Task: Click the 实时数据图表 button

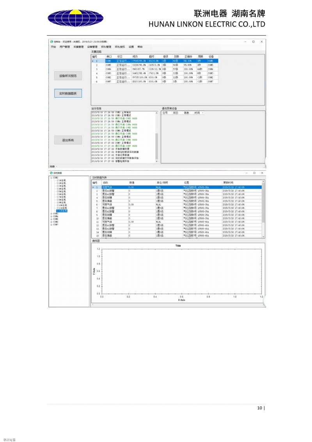Action: 68,93
